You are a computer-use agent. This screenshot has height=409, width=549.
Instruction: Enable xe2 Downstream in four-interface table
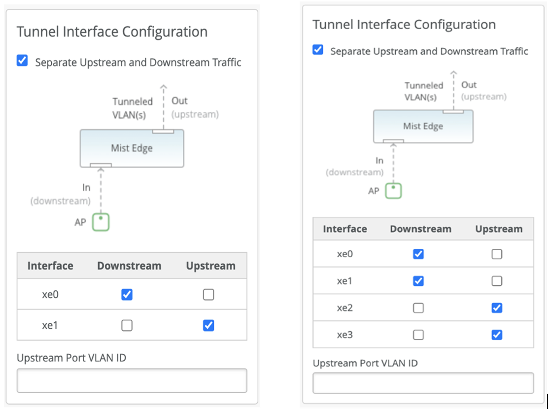pos(418,308)
